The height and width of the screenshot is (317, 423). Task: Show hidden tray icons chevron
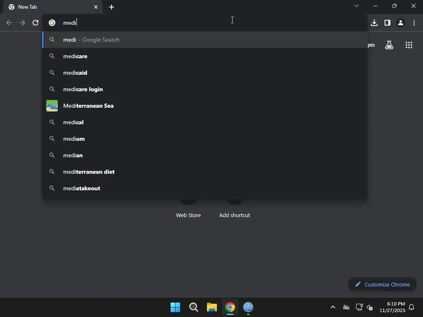pos(333,307)
